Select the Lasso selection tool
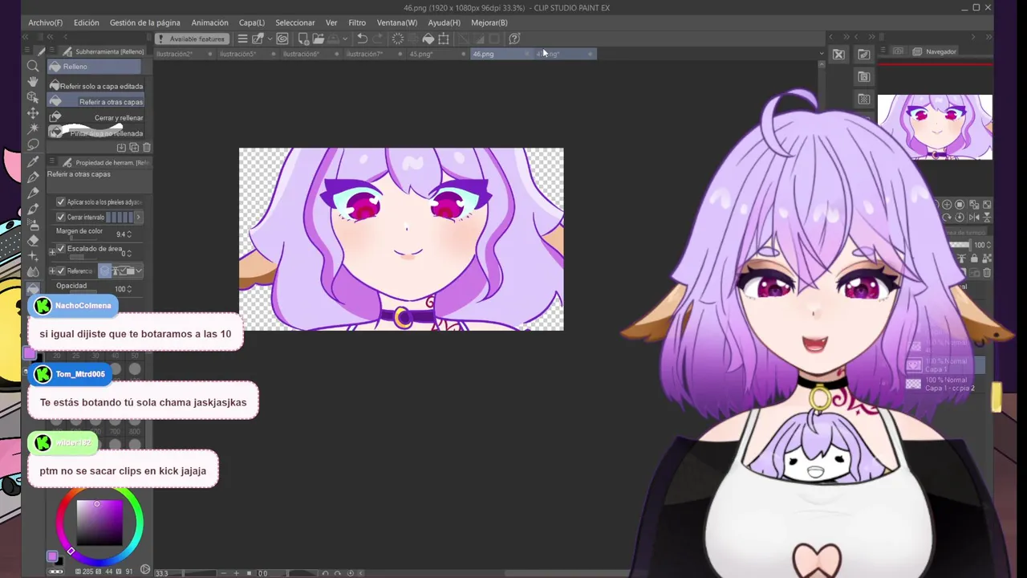 (x=33, y=144)
